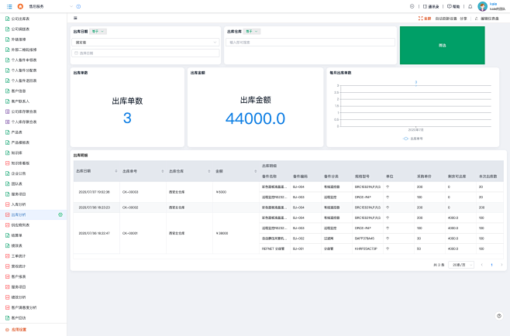The image size is (510, 336).
Task: Click the hamburger menu icon at top-left
Action: click(x=8, y=6)
